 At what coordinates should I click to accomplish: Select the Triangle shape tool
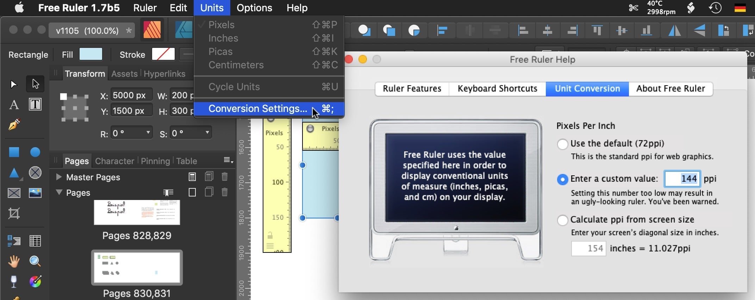pos(14,173)
